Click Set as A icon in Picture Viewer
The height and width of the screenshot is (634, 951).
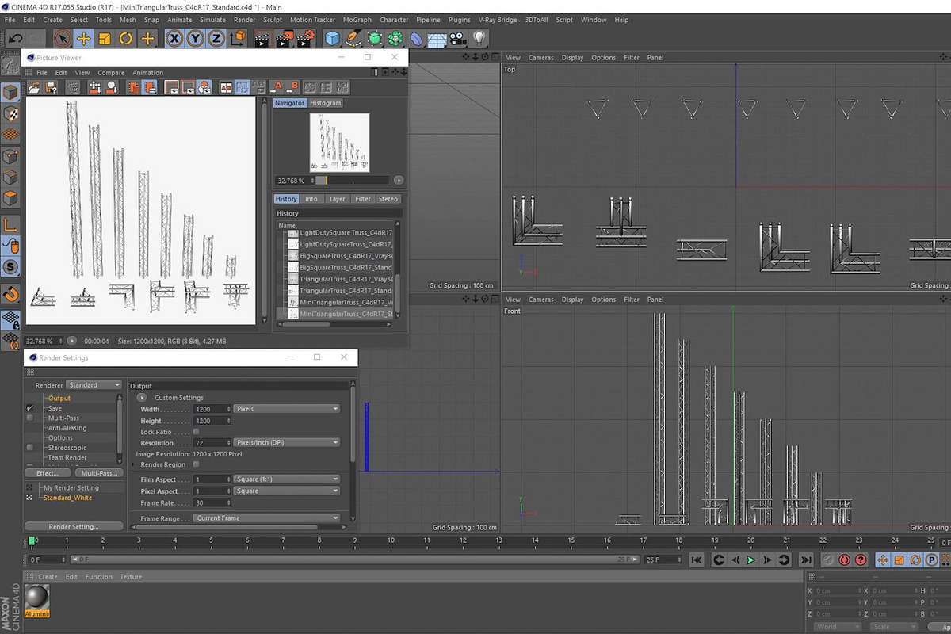(277, 87)
